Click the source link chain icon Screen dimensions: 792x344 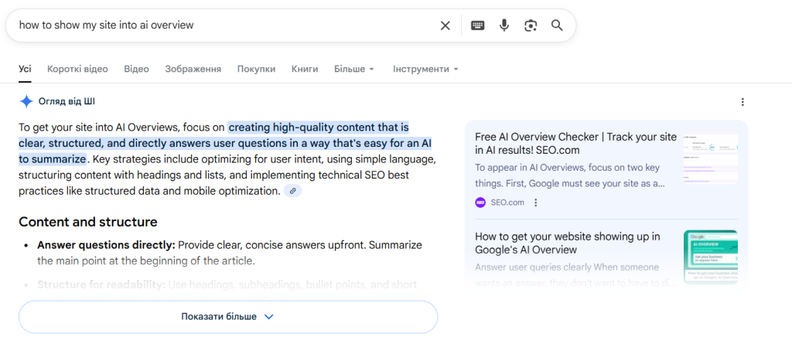(x=292, y=191)
